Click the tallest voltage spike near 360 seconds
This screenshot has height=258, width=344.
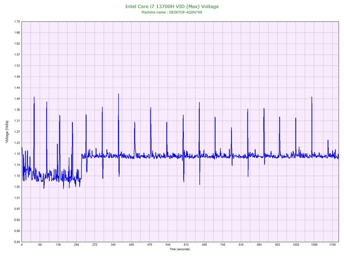tap(119, 94)
